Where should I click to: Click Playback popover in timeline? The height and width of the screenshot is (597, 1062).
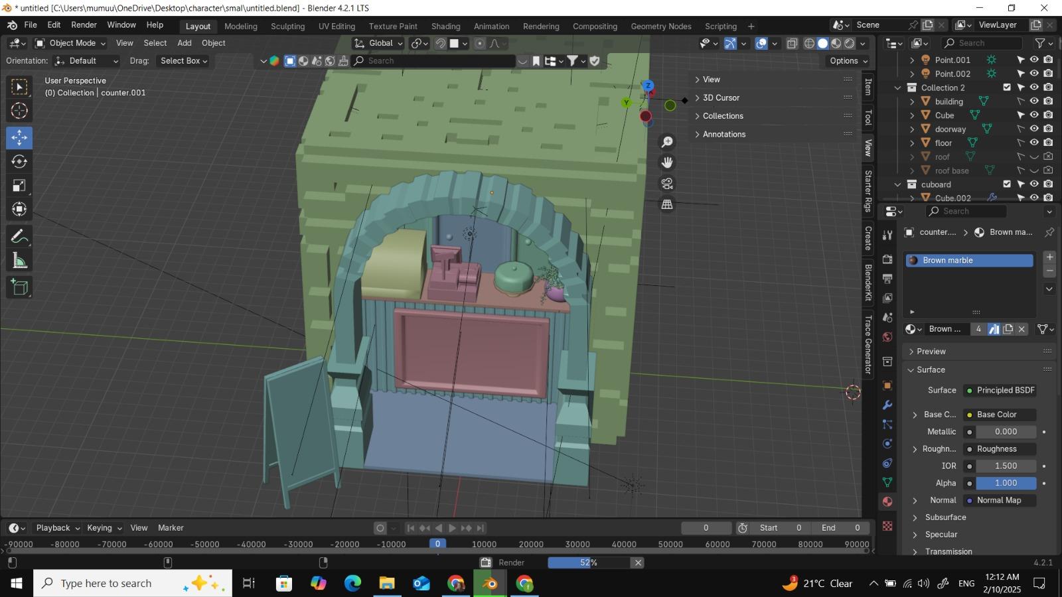pyautogui.click(x=58, y=528)
